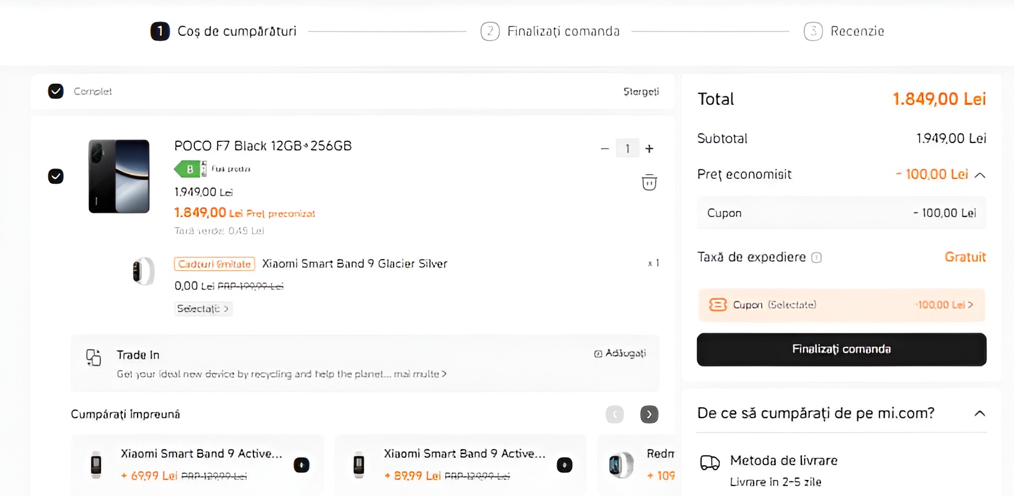Click the Metoda de livrare label

783,461
